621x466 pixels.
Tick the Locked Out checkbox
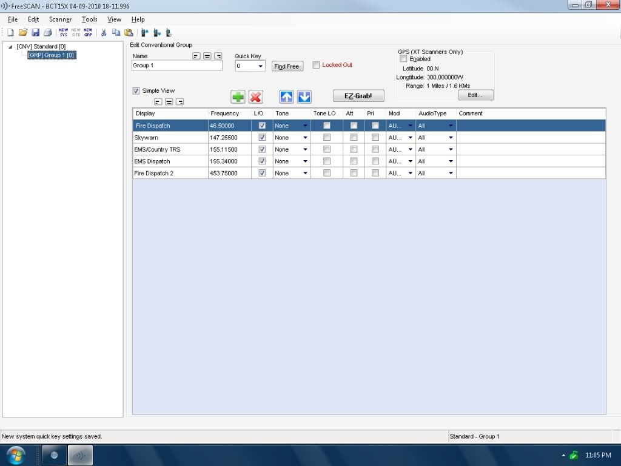click(x=316, y=65)
